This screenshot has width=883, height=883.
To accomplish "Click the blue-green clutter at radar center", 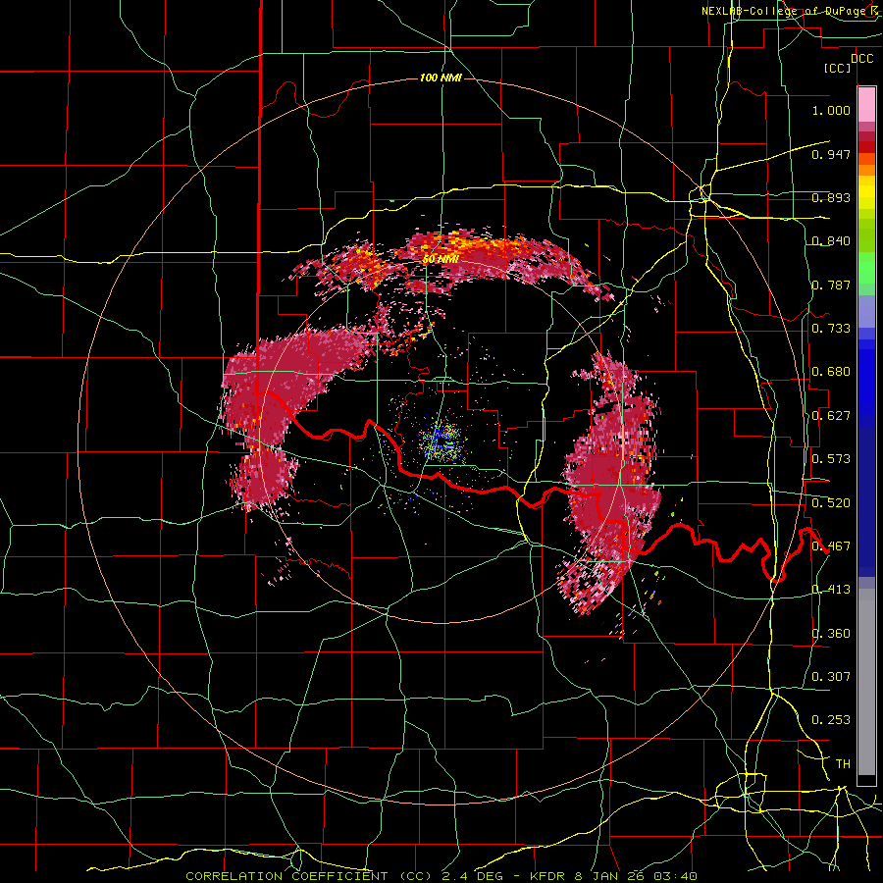I will click(x=442, y=441).
